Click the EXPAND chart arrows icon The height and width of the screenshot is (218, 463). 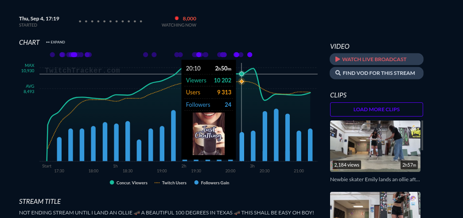48,42
